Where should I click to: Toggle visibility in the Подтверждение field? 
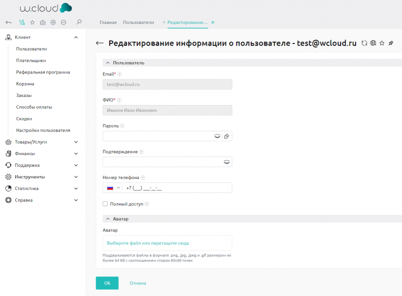tap(227, 162)
